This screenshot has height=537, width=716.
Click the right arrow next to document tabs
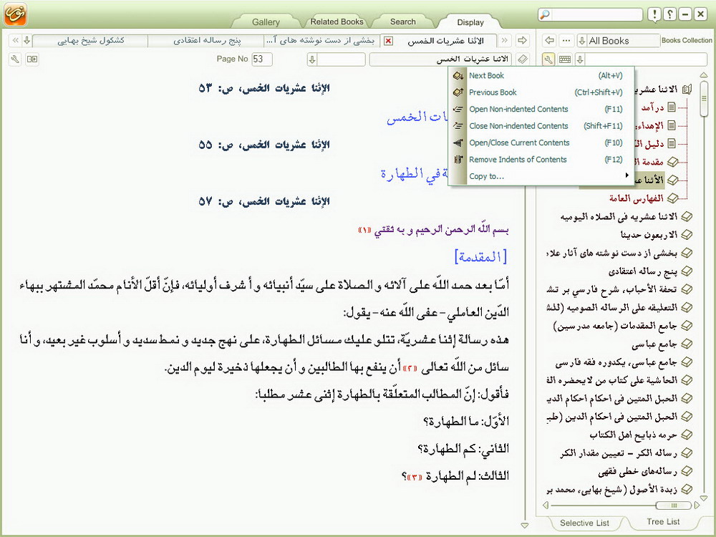point(522,40)
